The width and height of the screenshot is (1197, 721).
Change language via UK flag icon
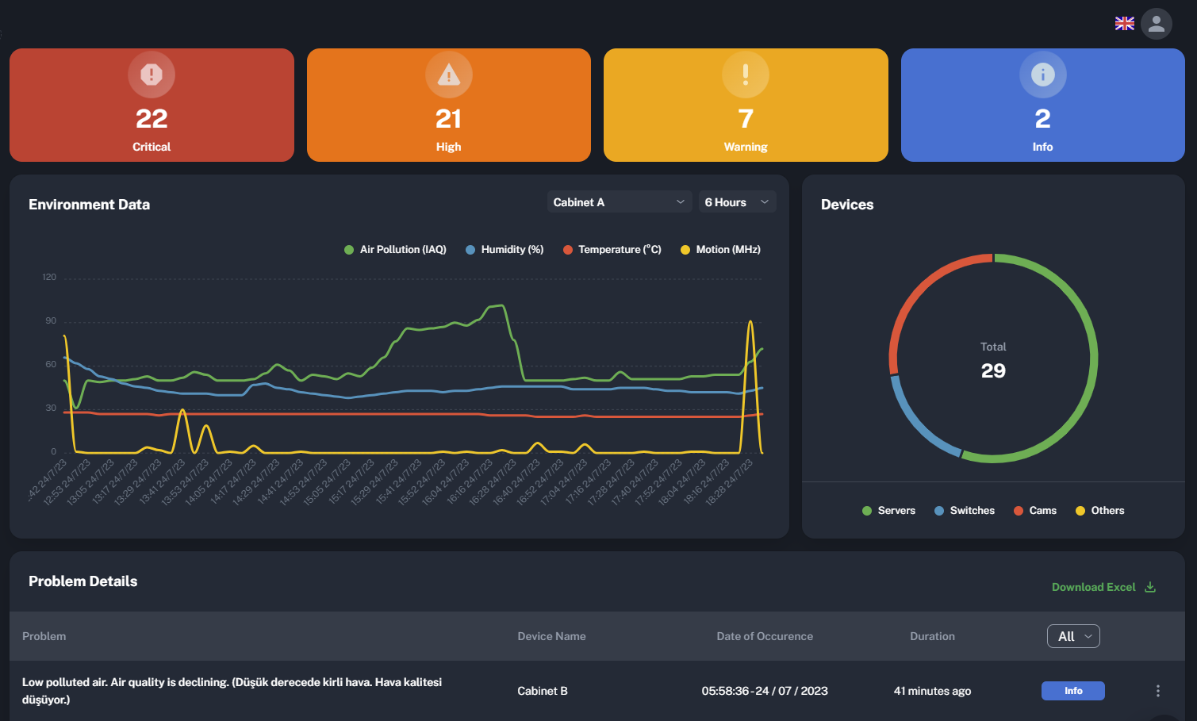pyautogui.click(x=1124, y=24)
